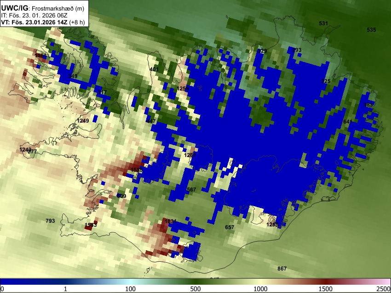Click the valid time line 'VT: Fös. 23.01.2026 14Z'
This screenshot has width=391, height=293.
(34, 22)
